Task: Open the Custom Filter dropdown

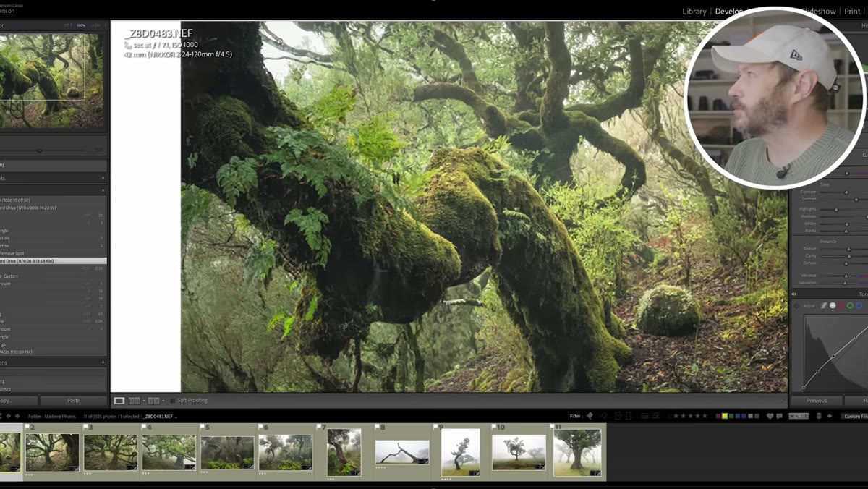Action: [x=855, y=416]
